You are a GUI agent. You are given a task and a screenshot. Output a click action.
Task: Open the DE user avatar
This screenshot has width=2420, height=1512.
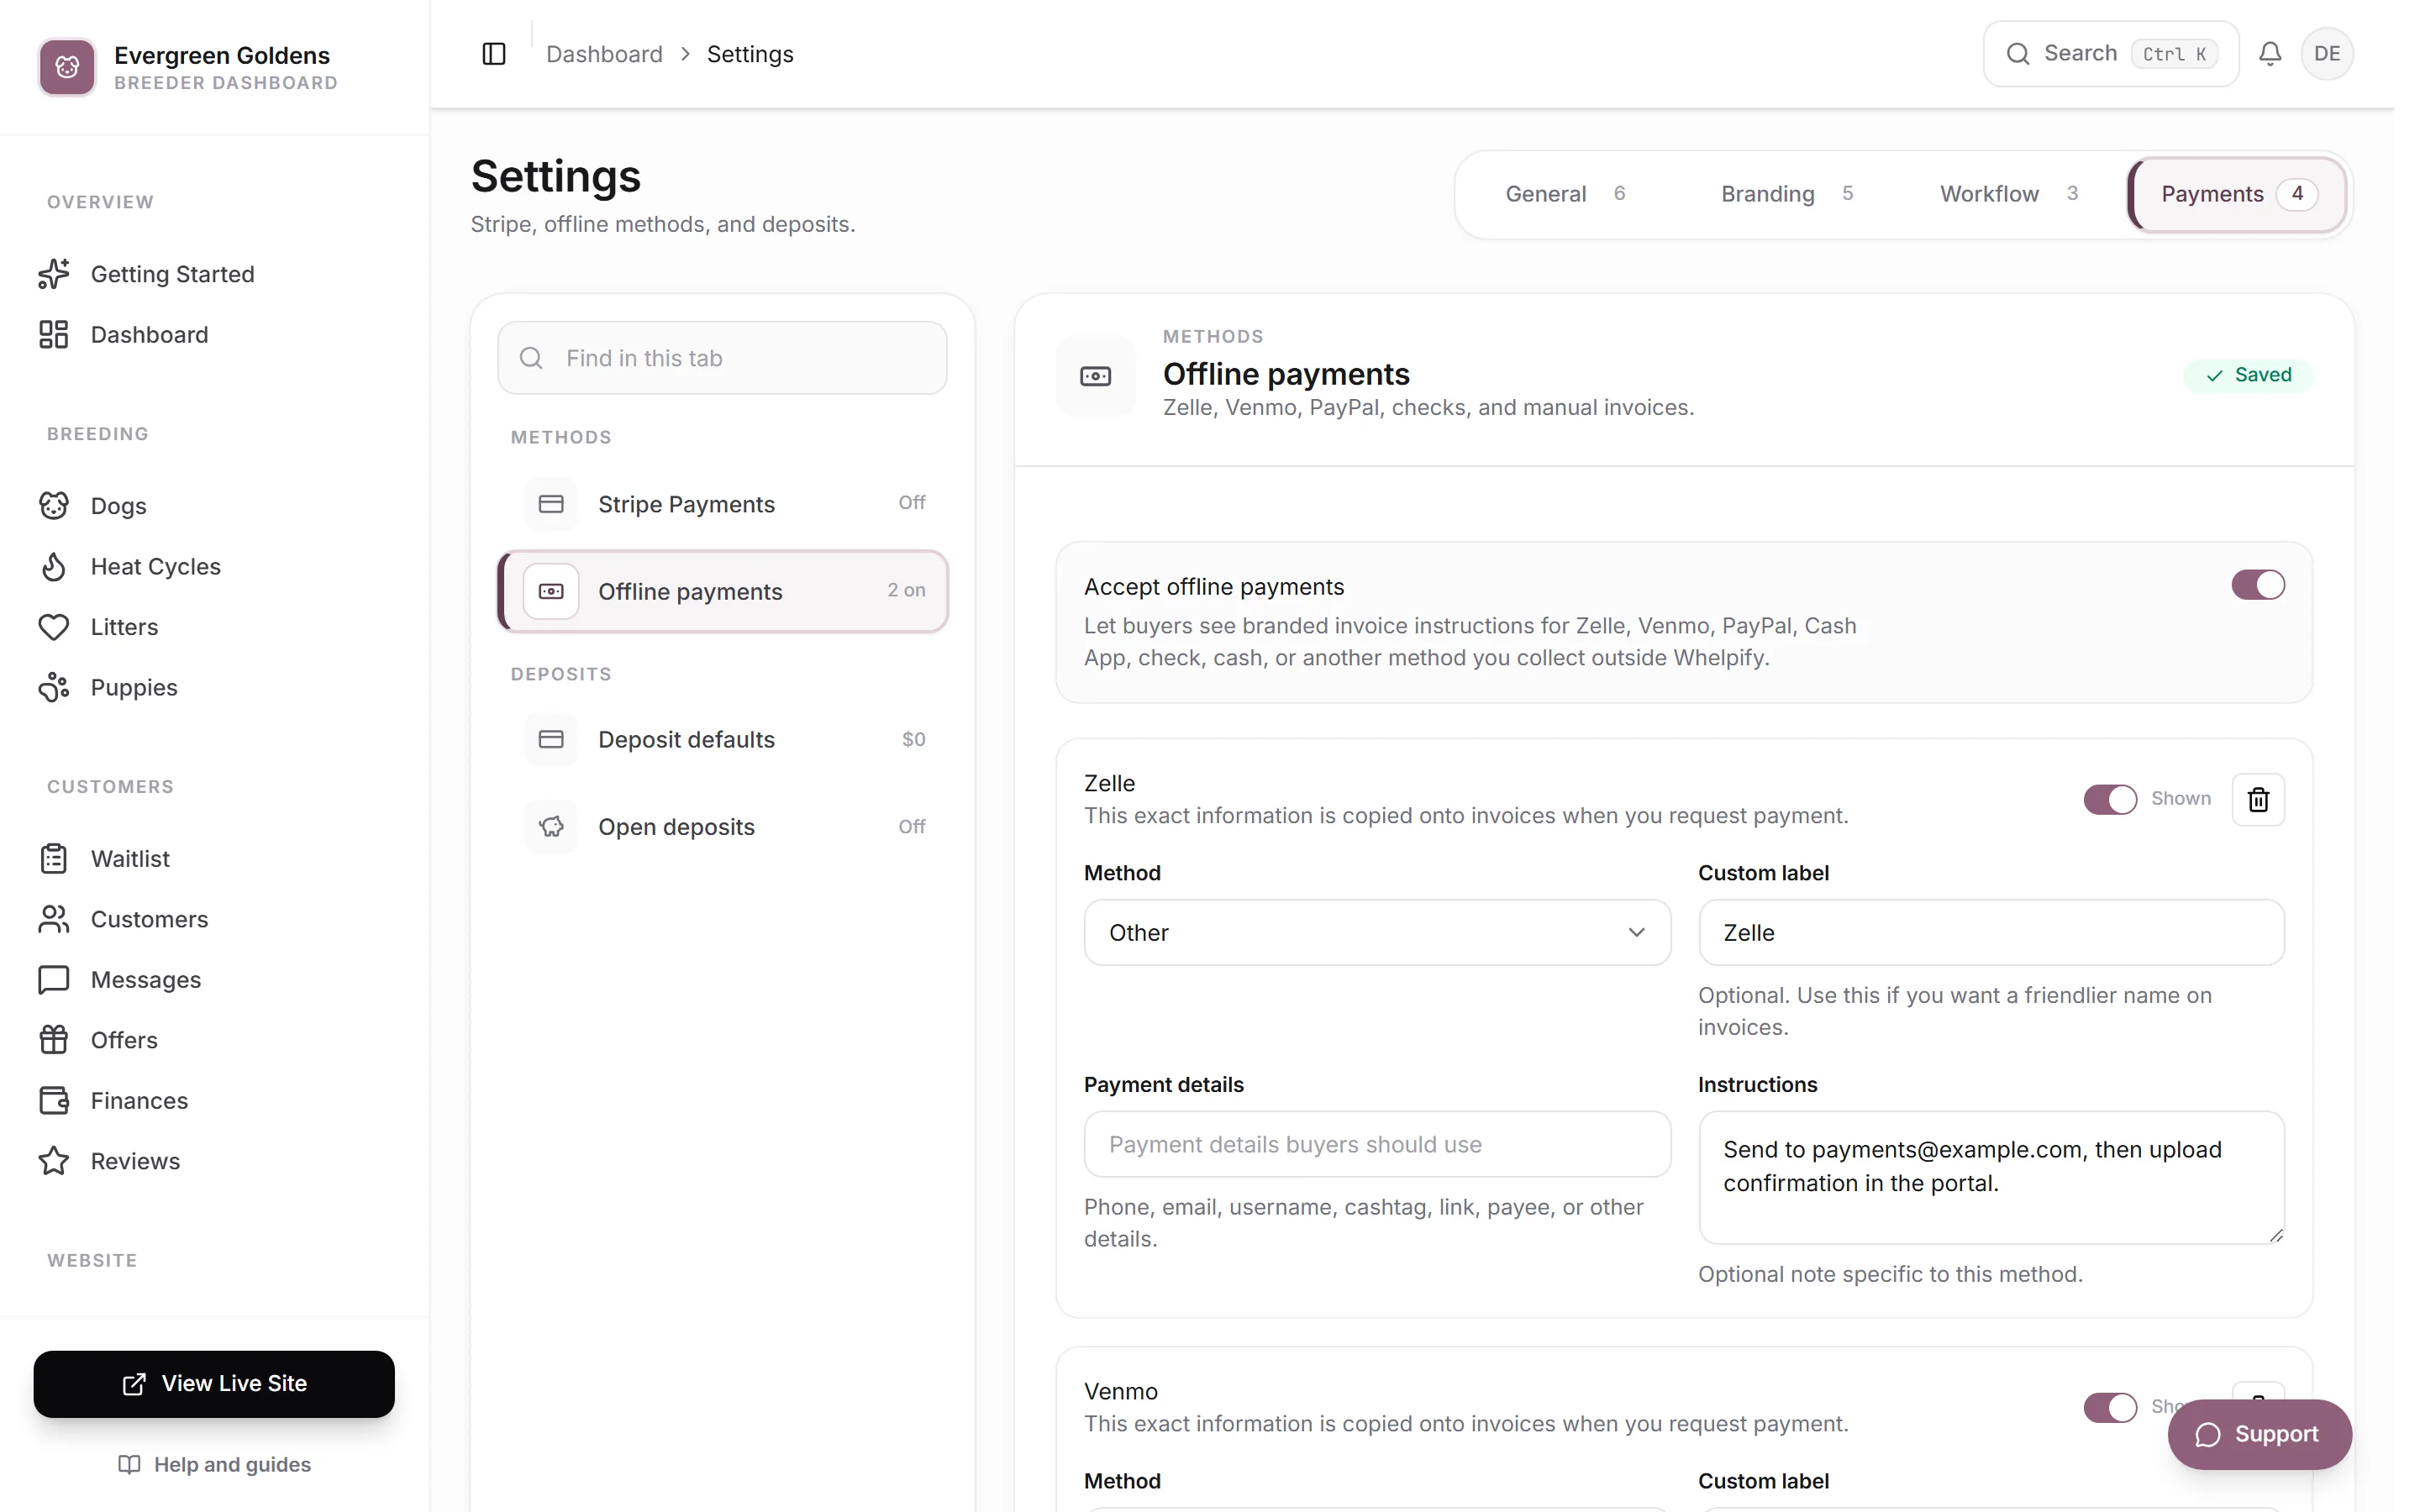click(2327, 54)
